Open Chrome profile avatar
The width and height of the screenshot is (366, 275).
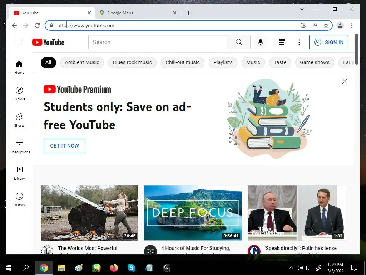(x=340, y=25)
